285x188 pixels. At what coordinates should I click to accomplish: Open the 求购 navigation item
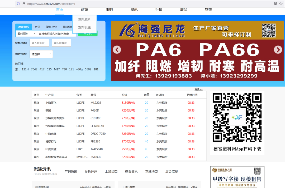(x=109, y=9)
